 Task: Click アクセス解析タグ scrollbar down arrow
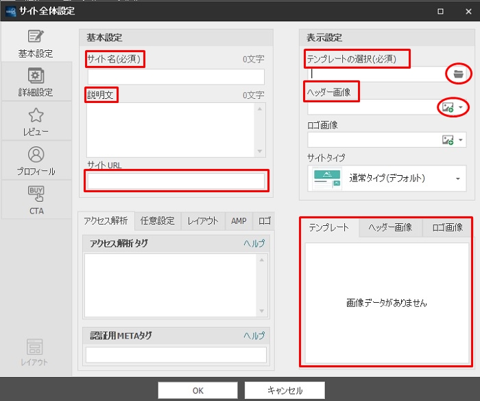click(262, 311)
